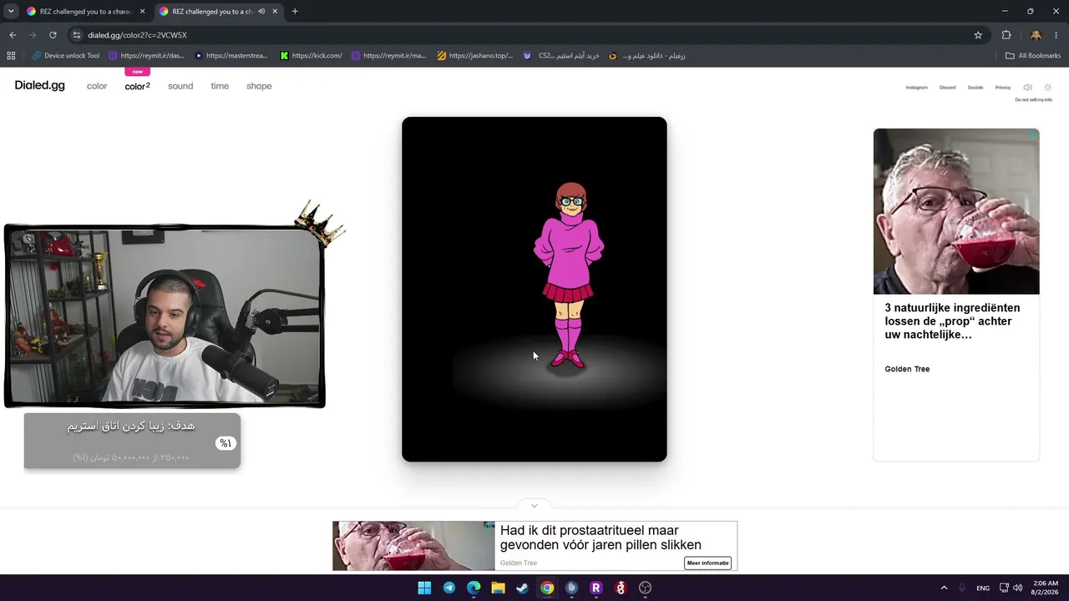1069x601 pixels.
Task: Click 'Had ik dit prostaatritueel' banner headline
Action: pos(600,538)
